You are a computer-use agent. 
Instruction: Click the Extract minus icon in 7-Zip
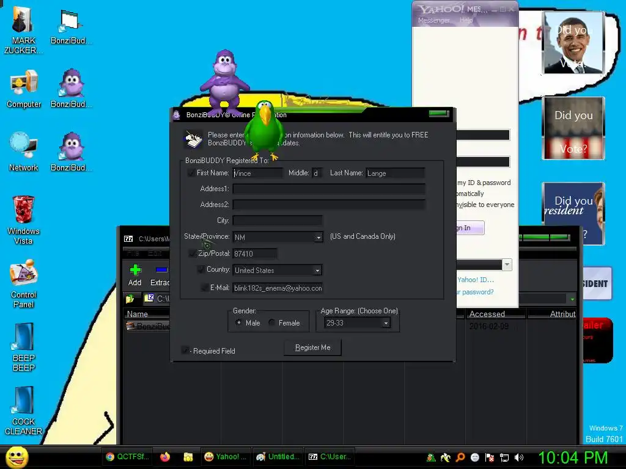(161, 270)
